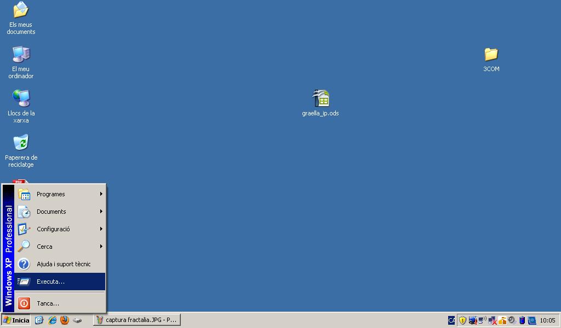Click the red power icon beside Tanca
Screen dimensions: 561x328
(x=24, y=303)
